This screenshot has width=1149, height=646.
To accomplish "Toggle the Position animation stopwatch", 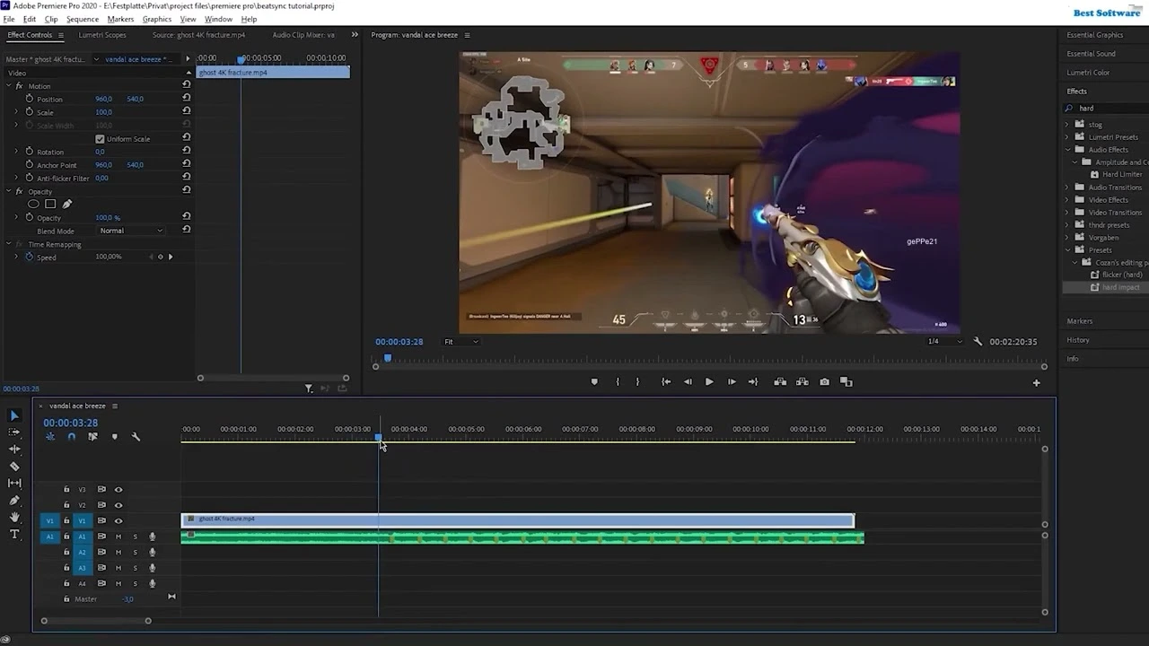I will [x=30, y=99].
